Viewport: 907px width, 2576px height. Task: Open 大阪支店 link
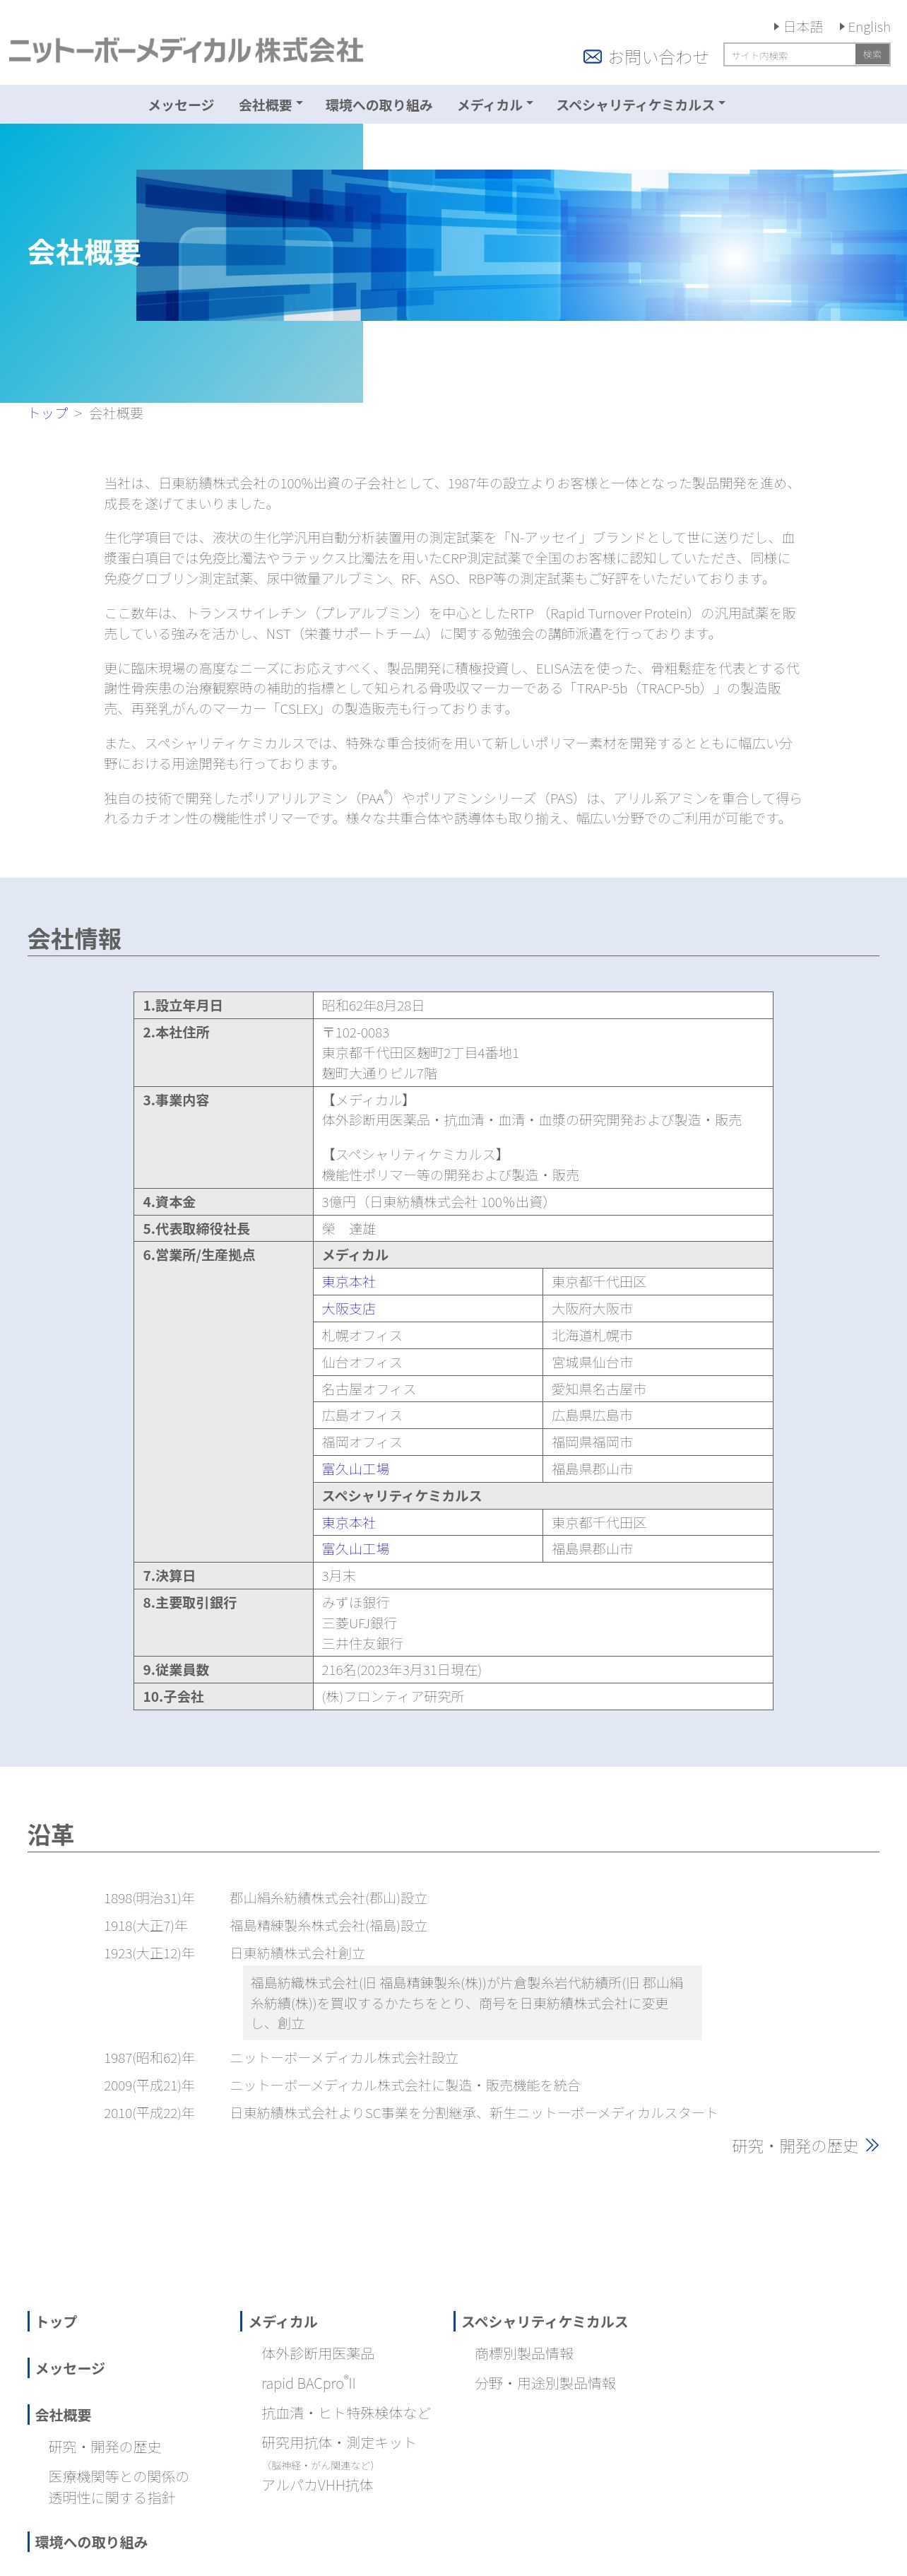[349, 1309]
